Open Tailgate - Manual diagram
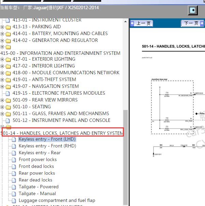Screen dimensions: 205x206 point(37,194)
